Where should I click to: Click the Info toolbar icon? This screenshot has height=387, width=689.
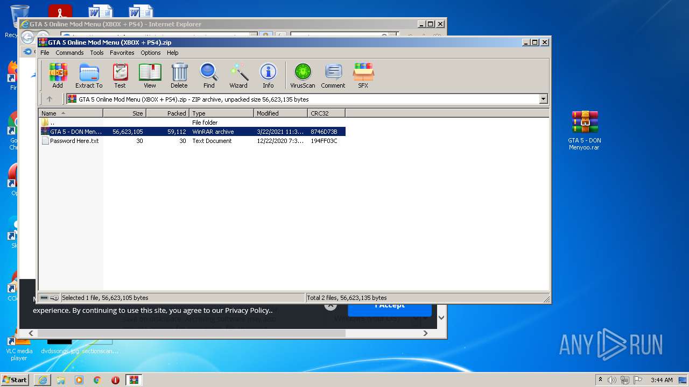(x=268, y=76)
